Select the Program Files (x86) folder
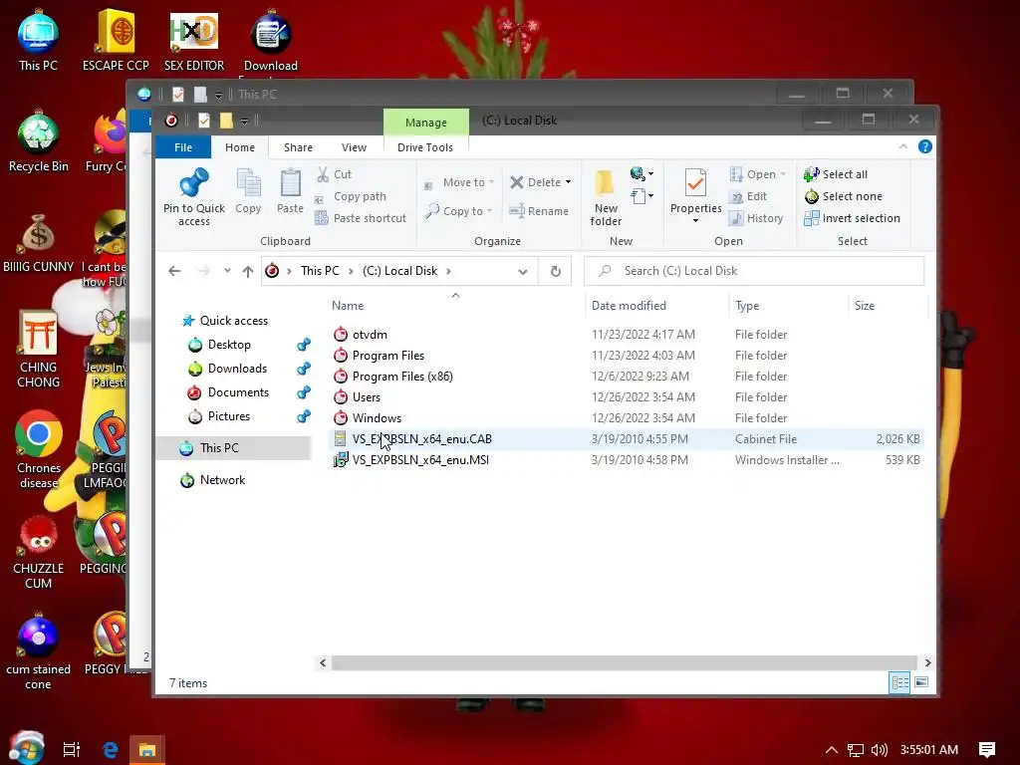 pyautogui.click(x=628, y=376)
